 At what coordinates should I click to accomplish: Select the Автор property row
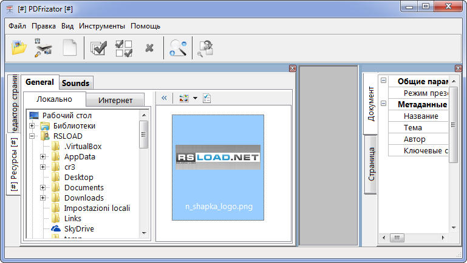pos(418,139)
